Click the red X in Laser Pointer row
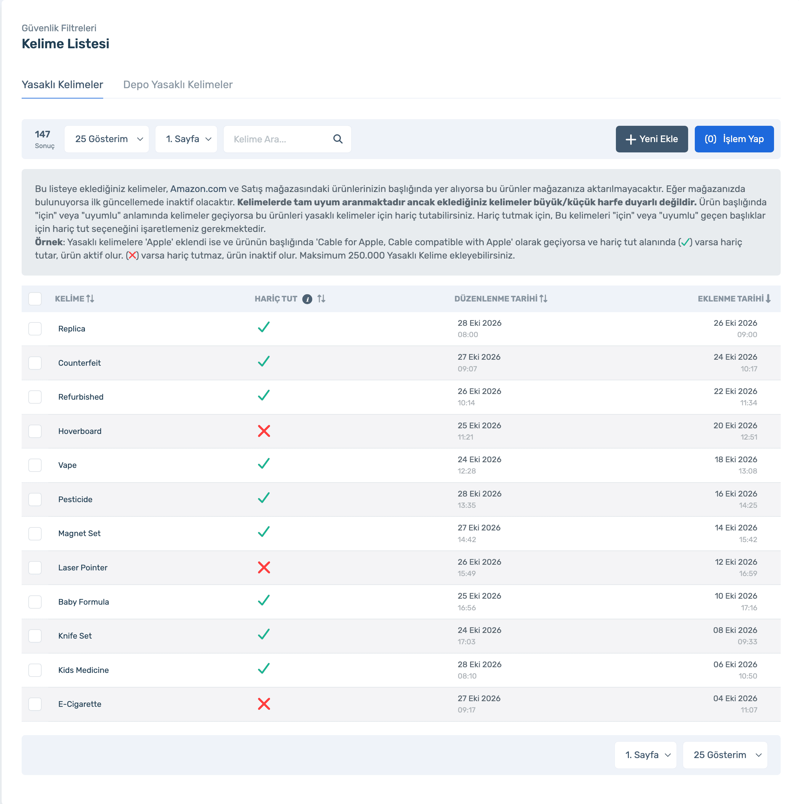The height and width of the screenshot is (804, 799). [264, 567]
